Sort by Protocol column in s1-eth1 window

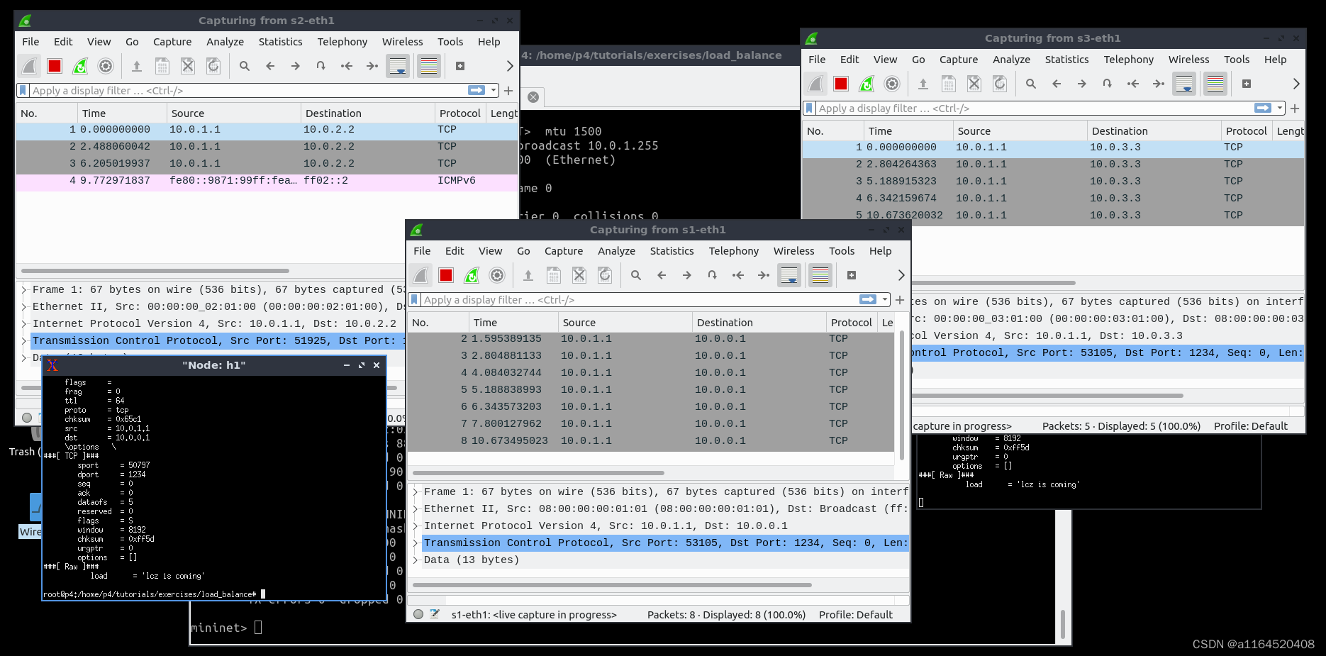click(x=851, y=323)
